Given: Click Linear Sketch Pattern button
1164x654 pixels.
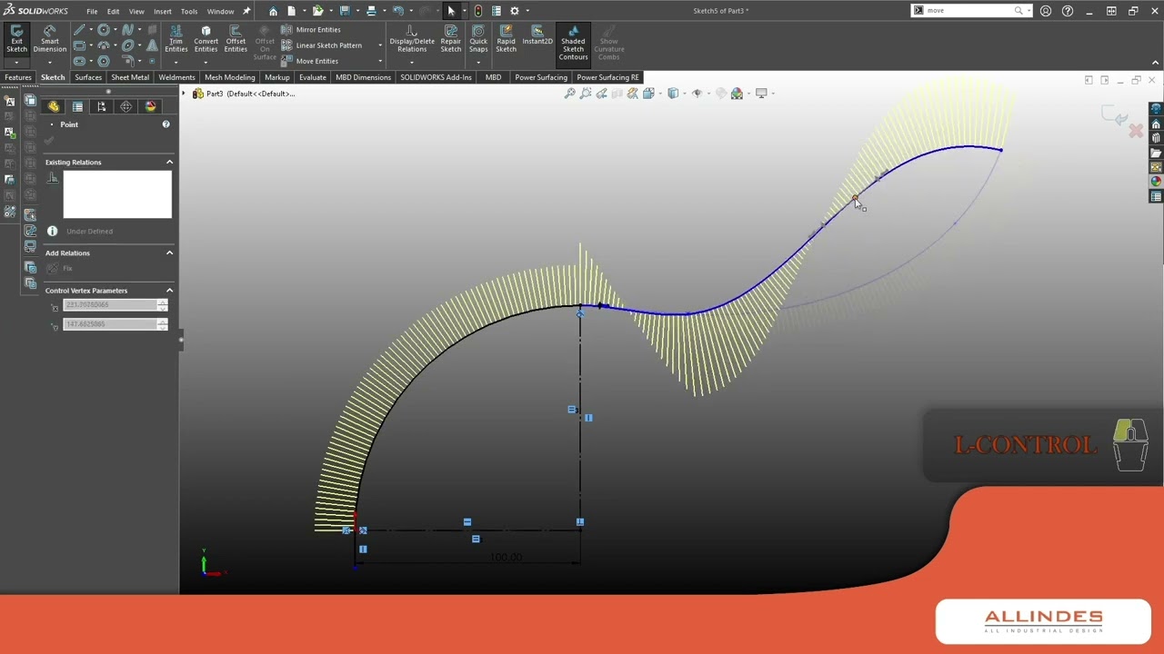Looking at the screenshot, I should (x=322, y=45).
